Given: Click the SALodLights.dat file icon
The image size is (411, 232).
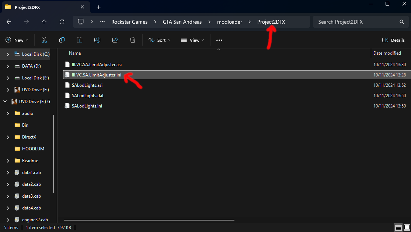Looking at the screenshot, I should pos(67,96).
